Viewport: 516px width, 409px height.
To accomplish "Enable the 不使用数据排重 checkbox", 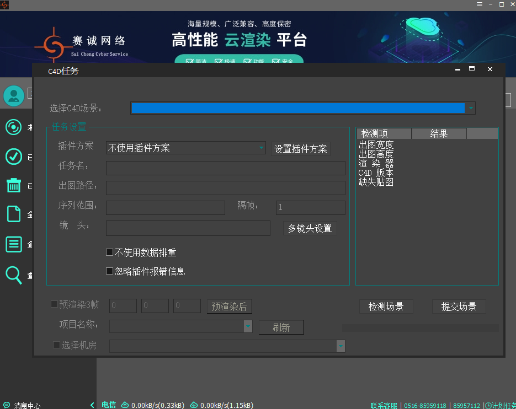I will (x=109, y=252).
